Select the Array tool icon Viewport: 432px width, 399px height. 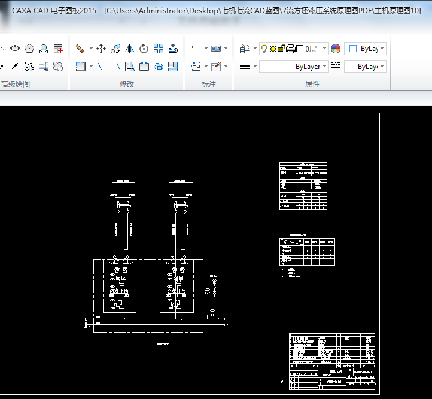159,49
